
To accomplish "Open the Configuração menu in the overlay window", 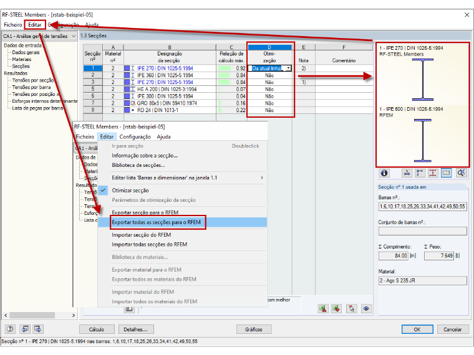I will 135,137.
